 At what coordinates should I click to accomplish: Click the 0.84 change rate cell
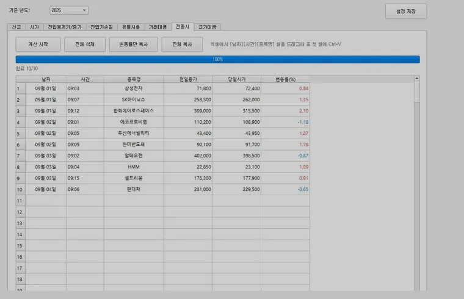(285, 88)
